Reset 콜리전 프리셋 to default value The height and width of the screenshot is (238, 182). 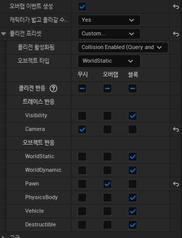[176, 34]
